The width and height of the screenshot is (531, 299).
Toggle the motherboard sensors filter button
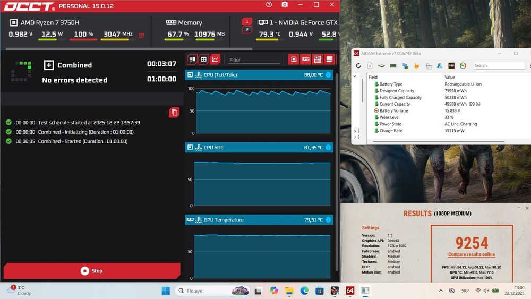pyautogui.click(x=318, y=59)
